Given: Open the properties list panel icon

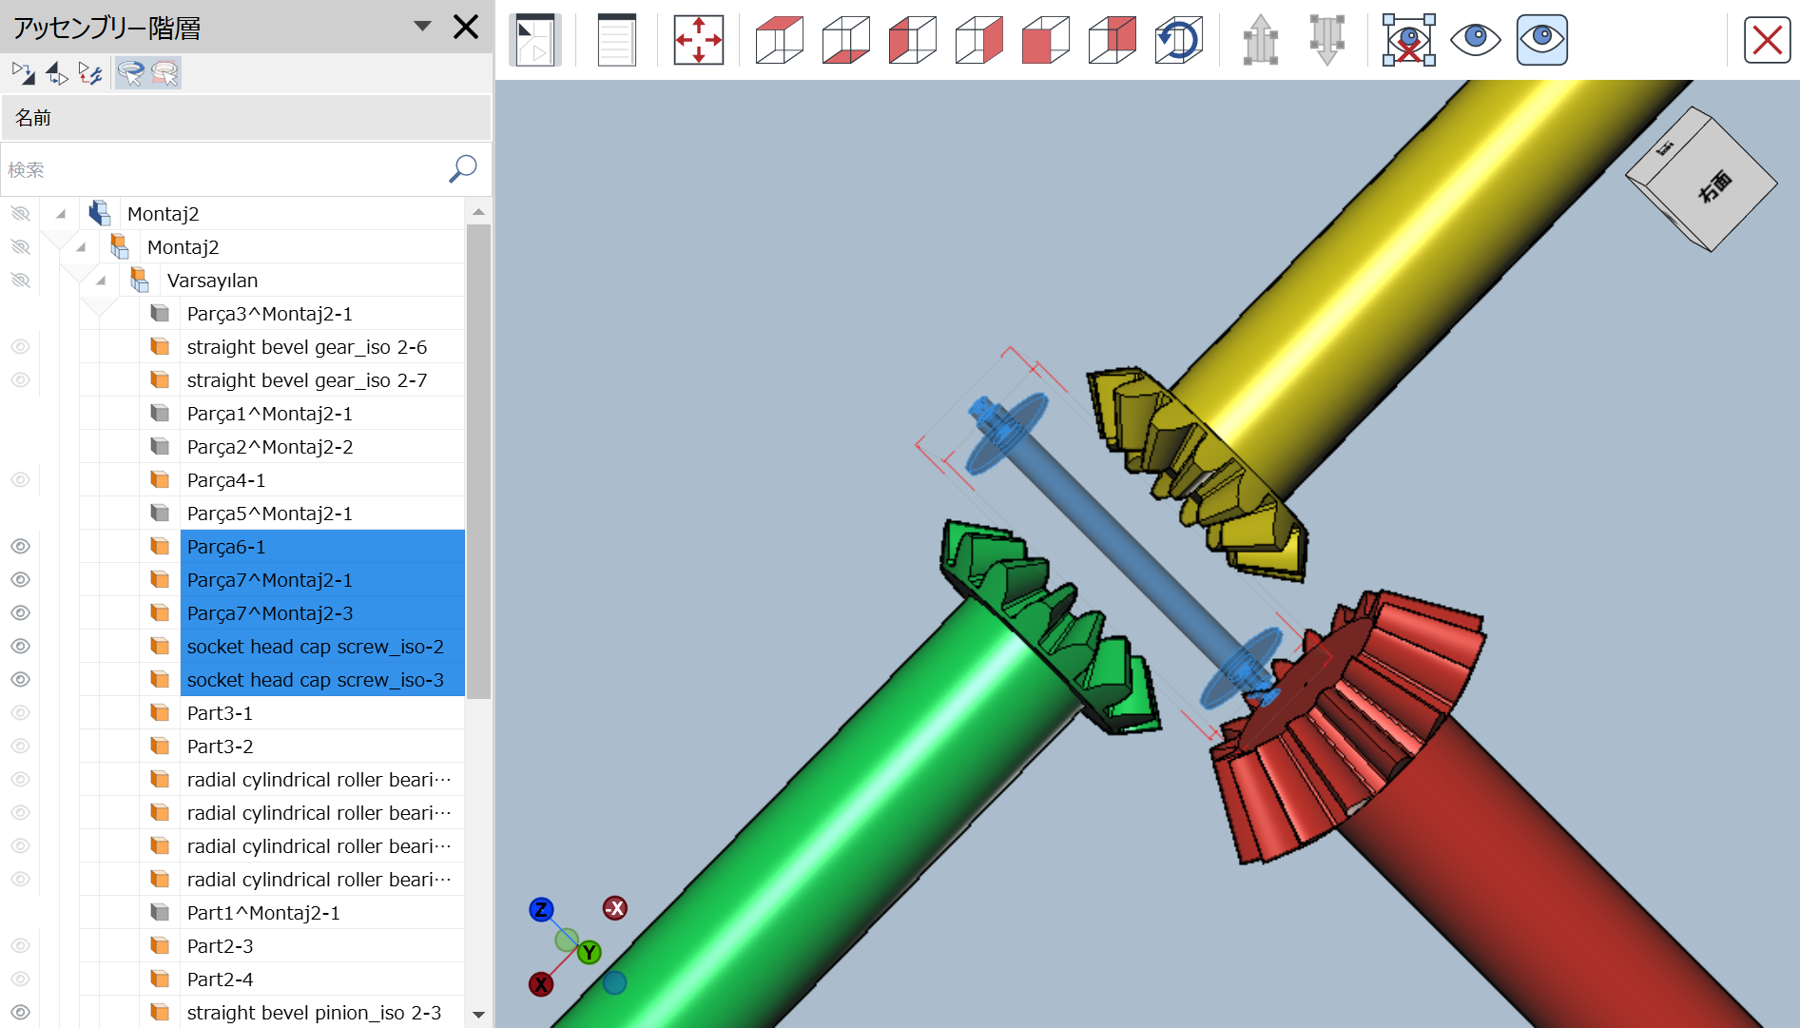Looking at the screenshot, I should [616, 40].
